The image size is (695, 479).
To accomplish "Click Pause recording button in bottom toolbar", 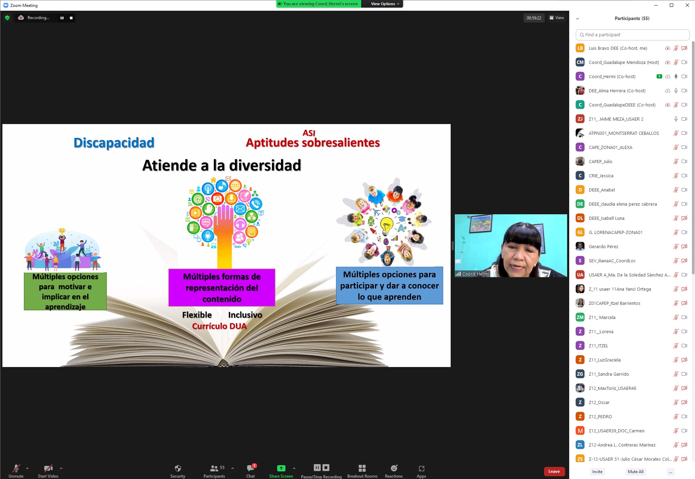I will pos(317,468).
